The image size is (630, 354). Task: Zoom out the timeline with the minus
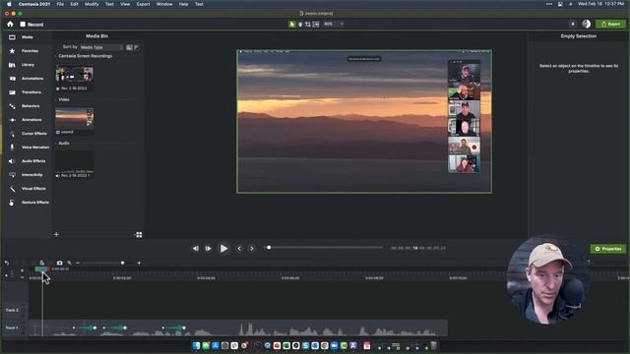[x=78, y=263]
